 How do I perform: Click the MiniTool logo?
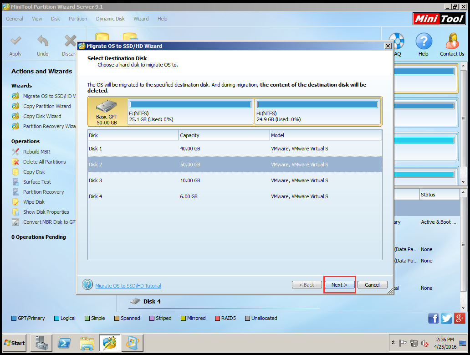pos(439,19)
